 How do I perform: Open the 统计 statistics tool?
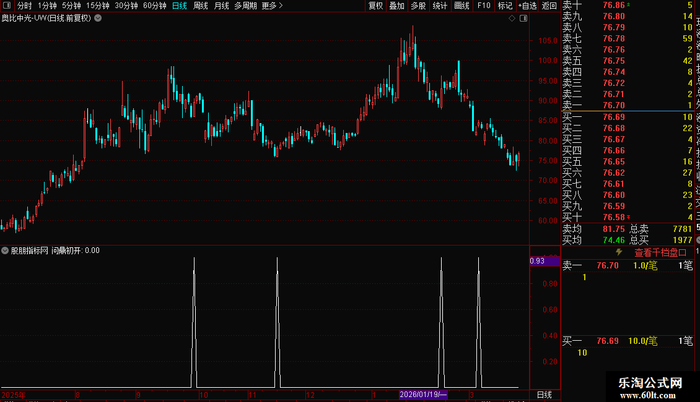click(x=440, y=6)
